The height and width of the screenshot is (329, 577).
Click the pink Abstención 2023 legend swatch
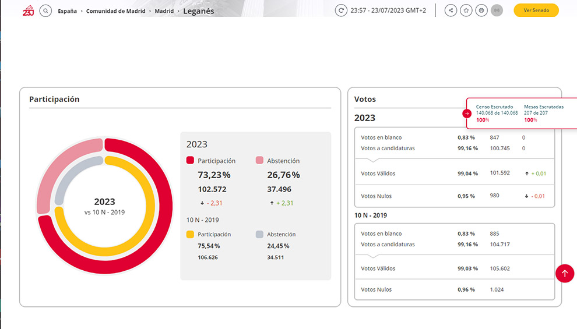(259, 161)
